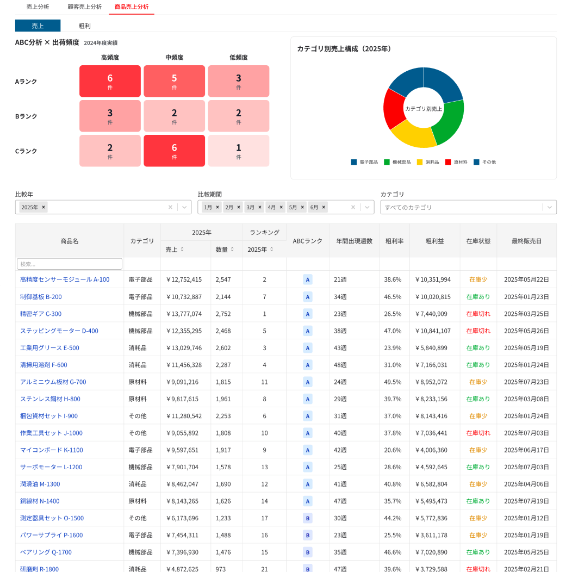Remove the 3月 tag from 比較期間

(x=260, y=207)
